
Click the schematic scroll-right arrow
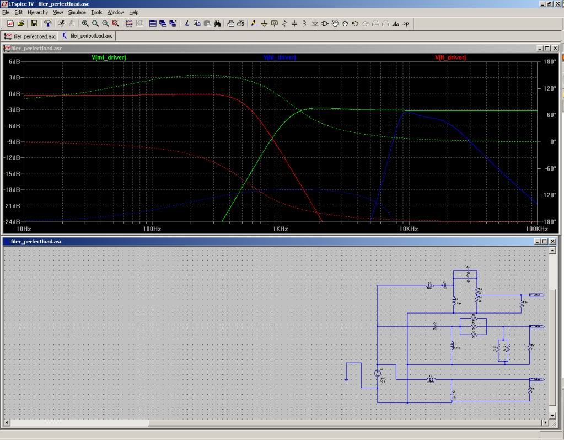tap(546, 423)
